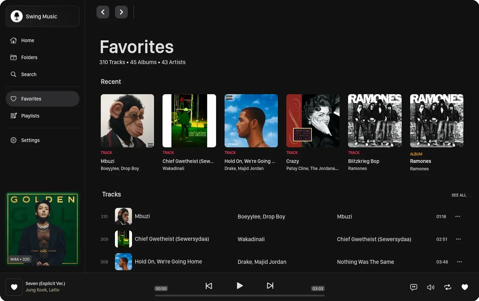Skip to the next track
479x301 pixels.
(x=270, y=286)
